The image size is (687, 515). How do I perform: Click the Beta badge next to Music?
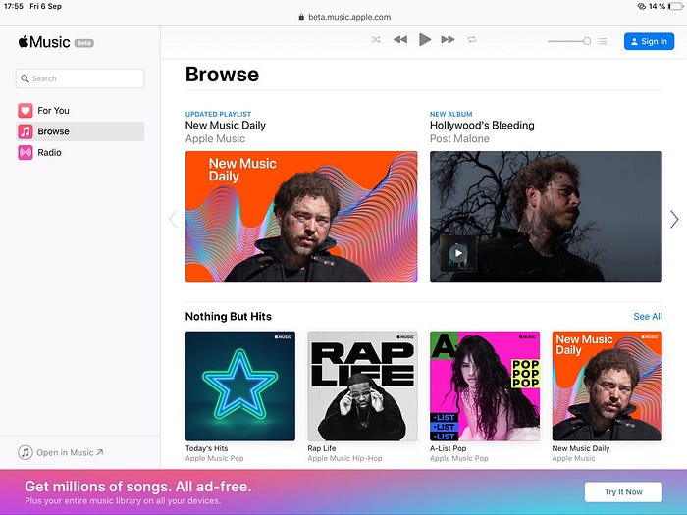point(84,43)
